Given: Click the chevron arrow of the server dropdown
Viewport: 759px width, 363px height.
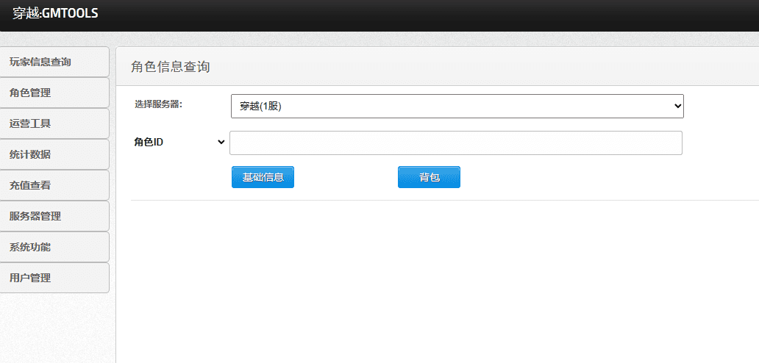Looking at the screenshot, I should click(677, 106).
